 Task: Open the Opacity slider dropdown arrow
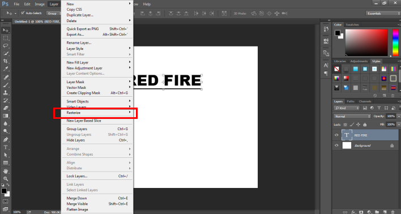pyautogui.click(x=398, y=116)
